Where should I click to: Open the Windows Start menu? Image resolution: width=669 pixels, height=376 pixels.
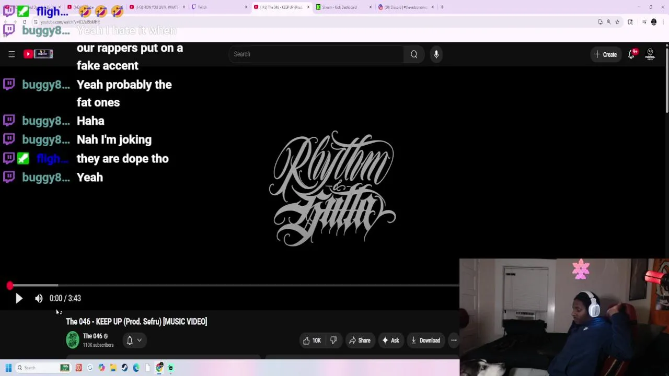click(x=8, y=368)
